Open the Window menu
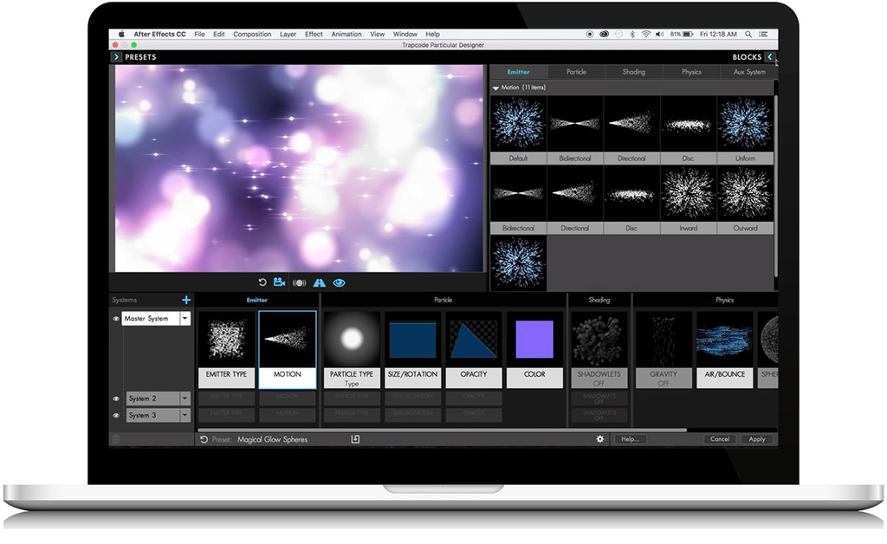The image size is (887, 544). [x=405, y=34]
